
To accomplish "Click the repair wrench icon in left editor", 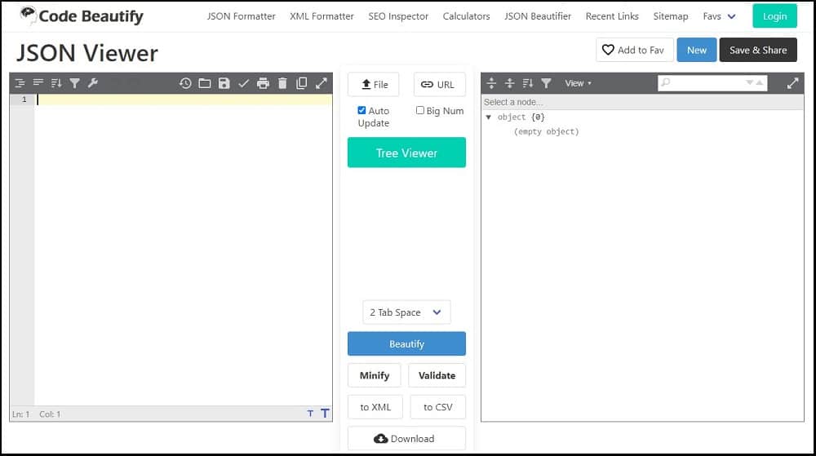I will (93, 82).
